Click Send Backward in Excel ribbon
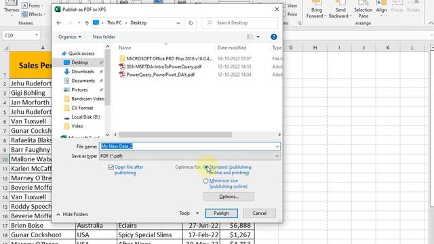The width and height of the screenshot is (434, 244). [340, 9]
